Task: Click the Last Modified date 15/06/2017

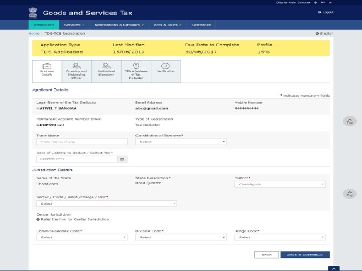Action: coord(129,52)
